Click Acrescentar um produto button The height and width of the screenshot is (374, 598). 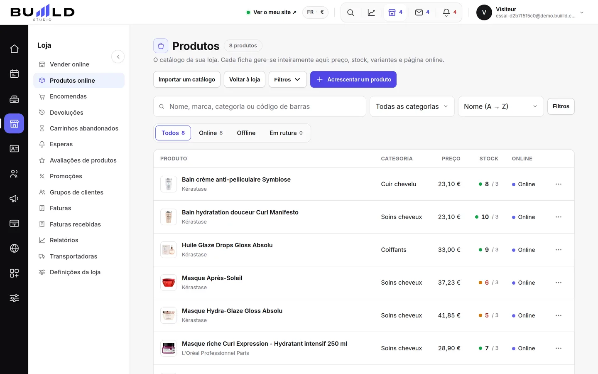point(353,79)
